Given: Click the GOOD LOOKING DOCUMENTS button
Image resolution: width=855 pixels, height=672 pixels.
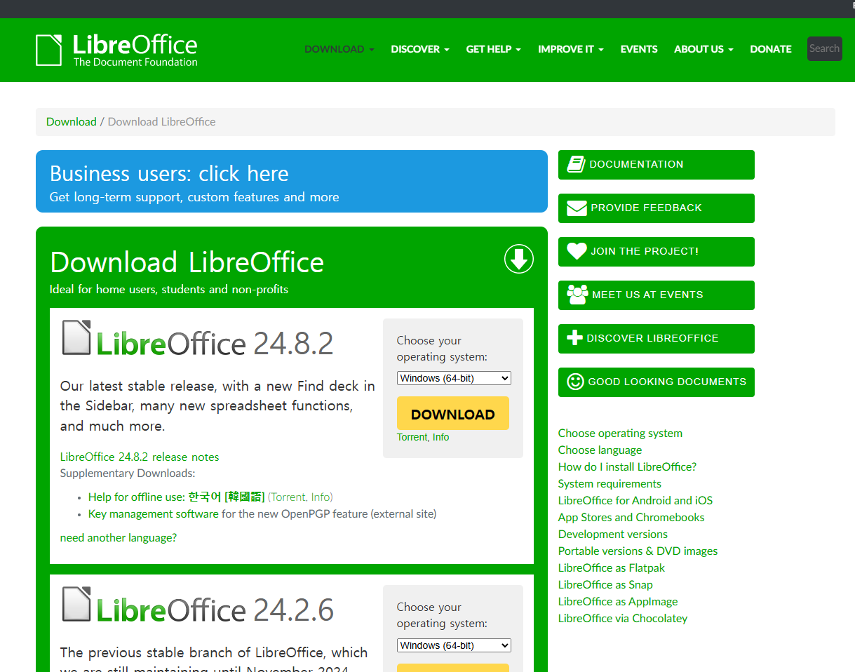Looking at the screenshot, I should click(x=657, y=382).
